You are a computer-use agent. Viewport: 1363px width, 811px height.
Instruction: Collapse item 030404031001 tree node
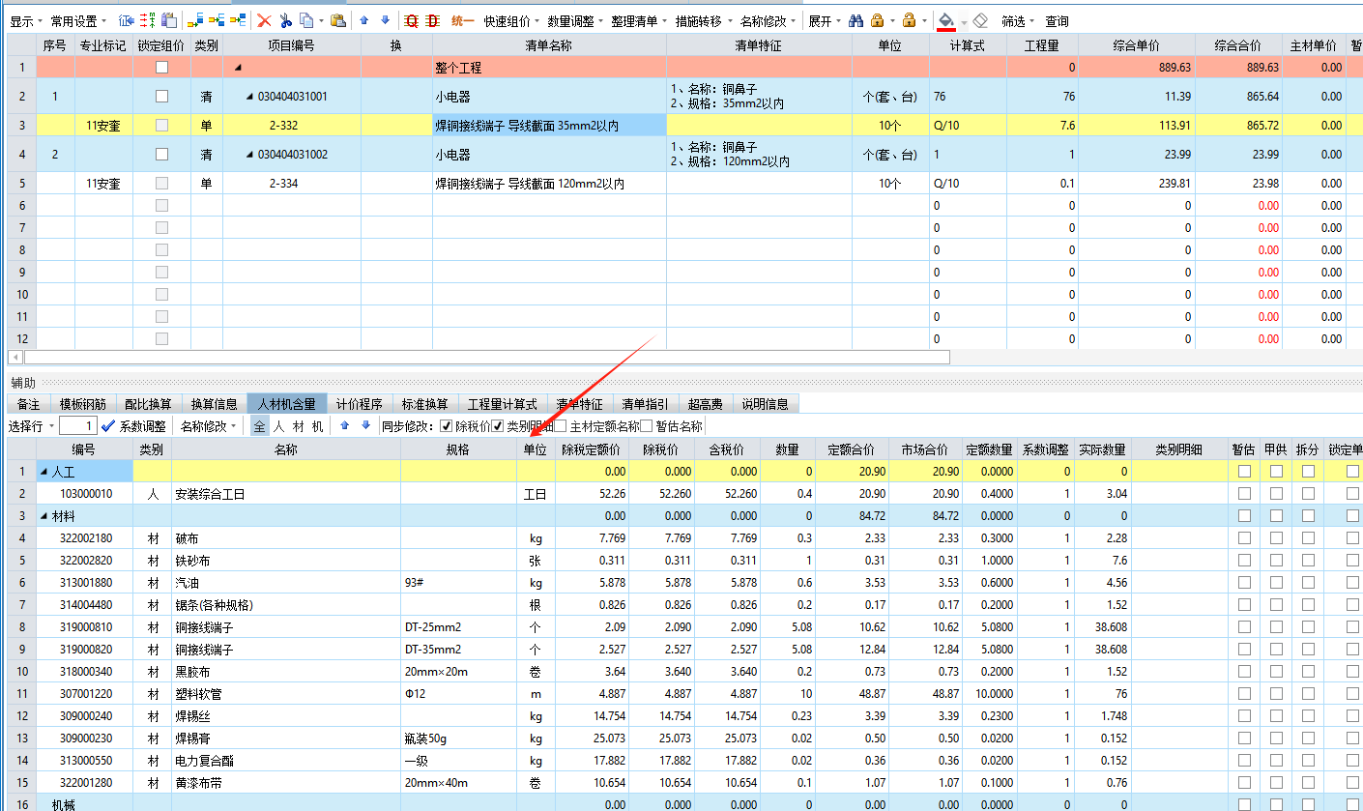[249, 96]
